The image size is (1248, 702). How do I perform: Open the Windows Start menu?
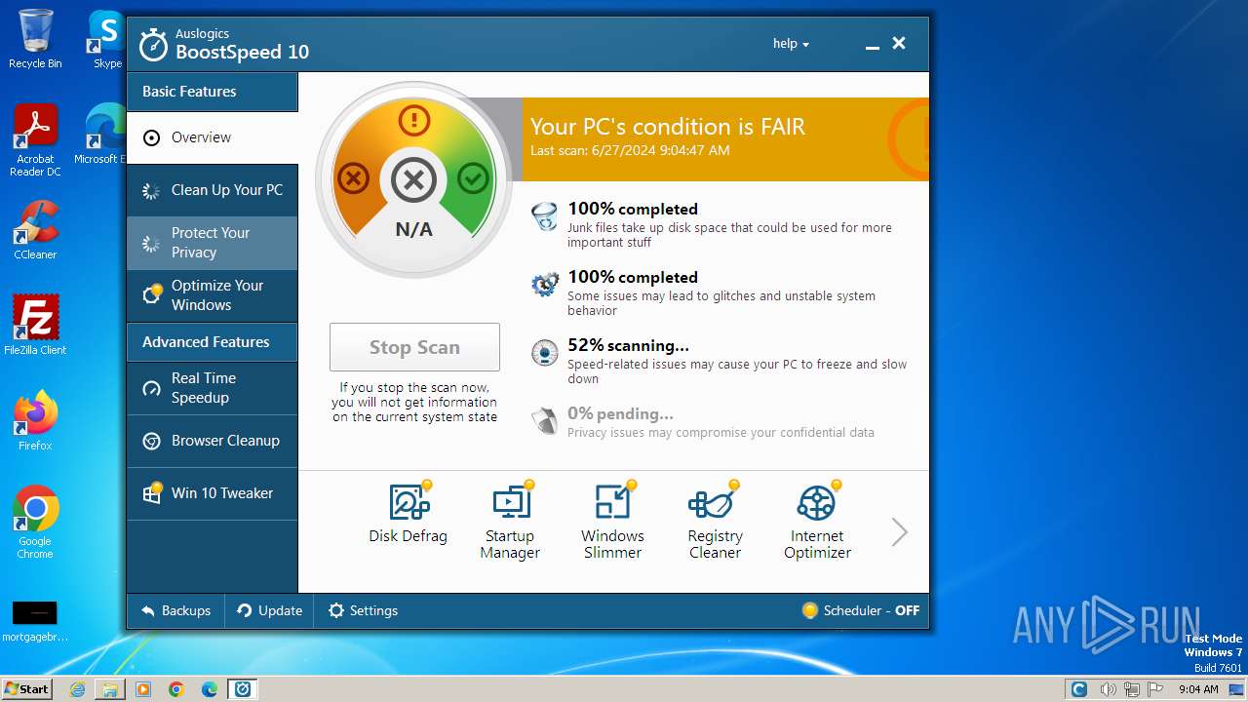point(27,688)
